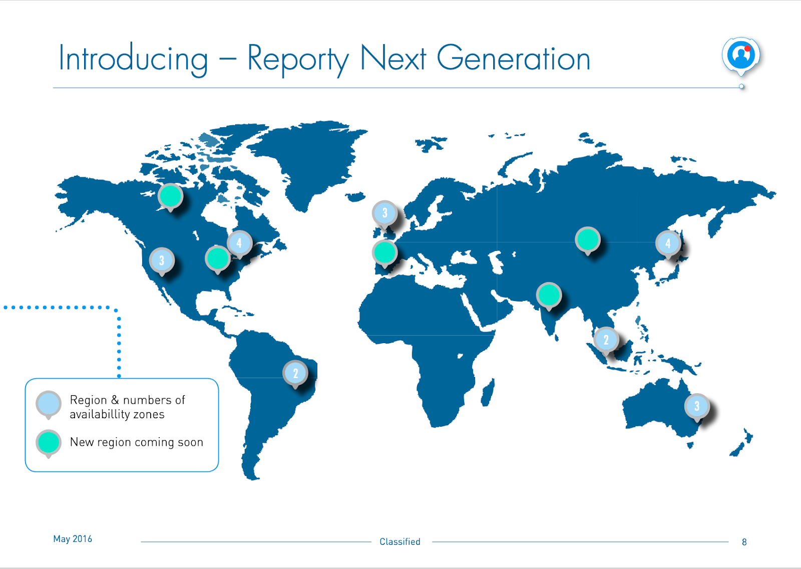Click the slide title 'Introducing – Reporty Next Generation'

[324, 59]
